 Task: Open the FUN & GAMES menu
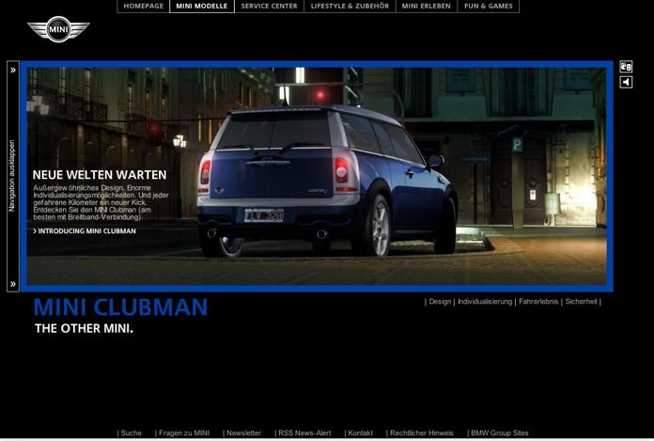489,6
